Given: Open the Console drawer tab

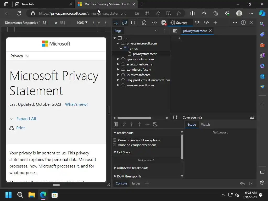Looking at the screenshot, I should point(121,183).
